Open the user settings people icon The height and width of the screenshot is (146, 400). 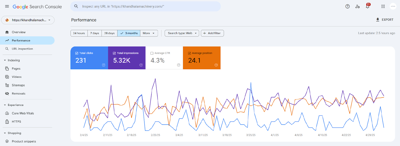coord(357,6)
